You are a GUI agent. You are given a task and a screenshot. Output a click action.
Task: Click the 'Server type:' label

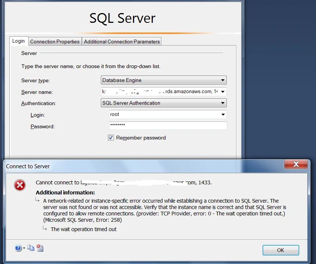35,81
